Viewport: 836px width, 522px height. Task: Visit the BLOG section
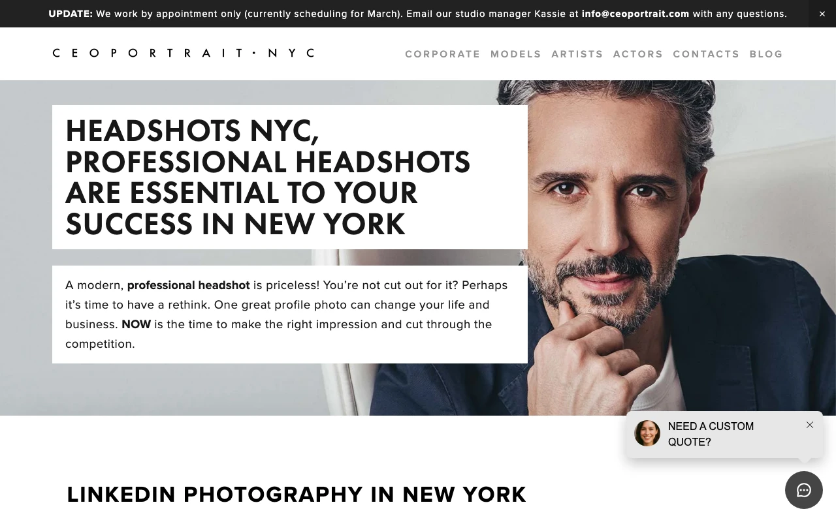click(x=766, y=54)
